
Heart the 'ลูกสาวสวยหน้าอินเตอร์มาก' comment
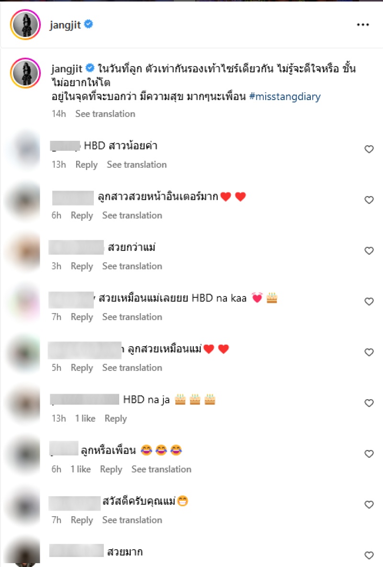[369, 200]
